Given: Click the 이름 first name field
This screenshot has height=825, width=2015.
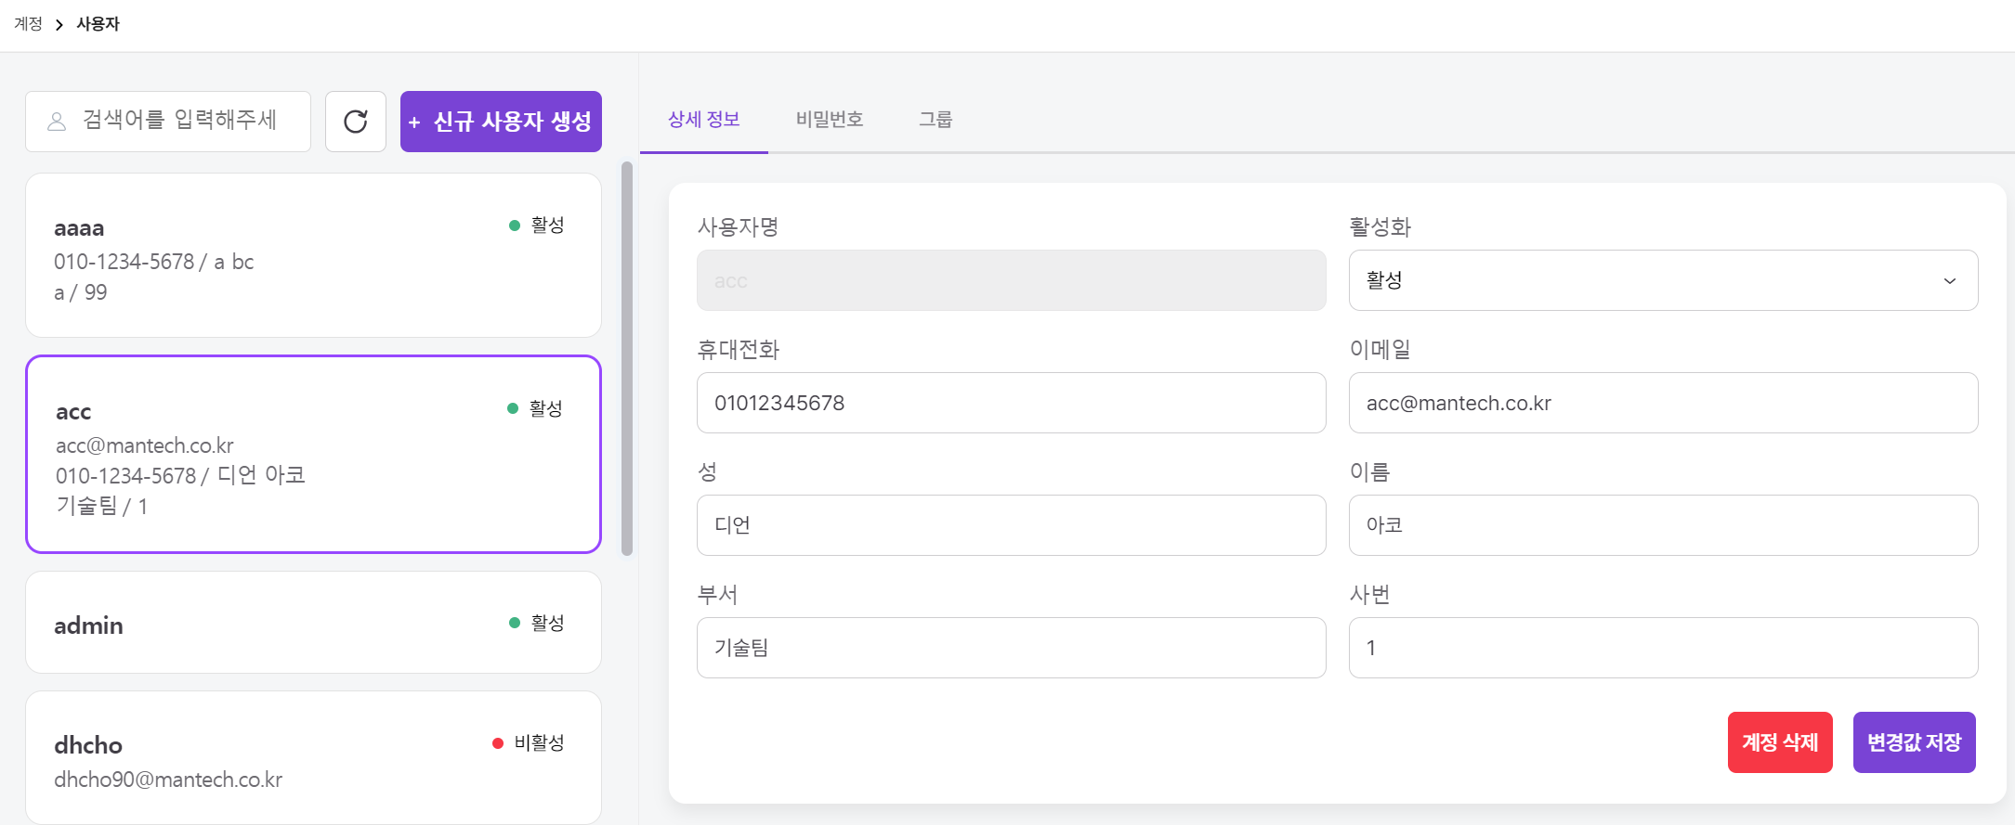Looking at the screenshot, I should (x=1663, y=525).
